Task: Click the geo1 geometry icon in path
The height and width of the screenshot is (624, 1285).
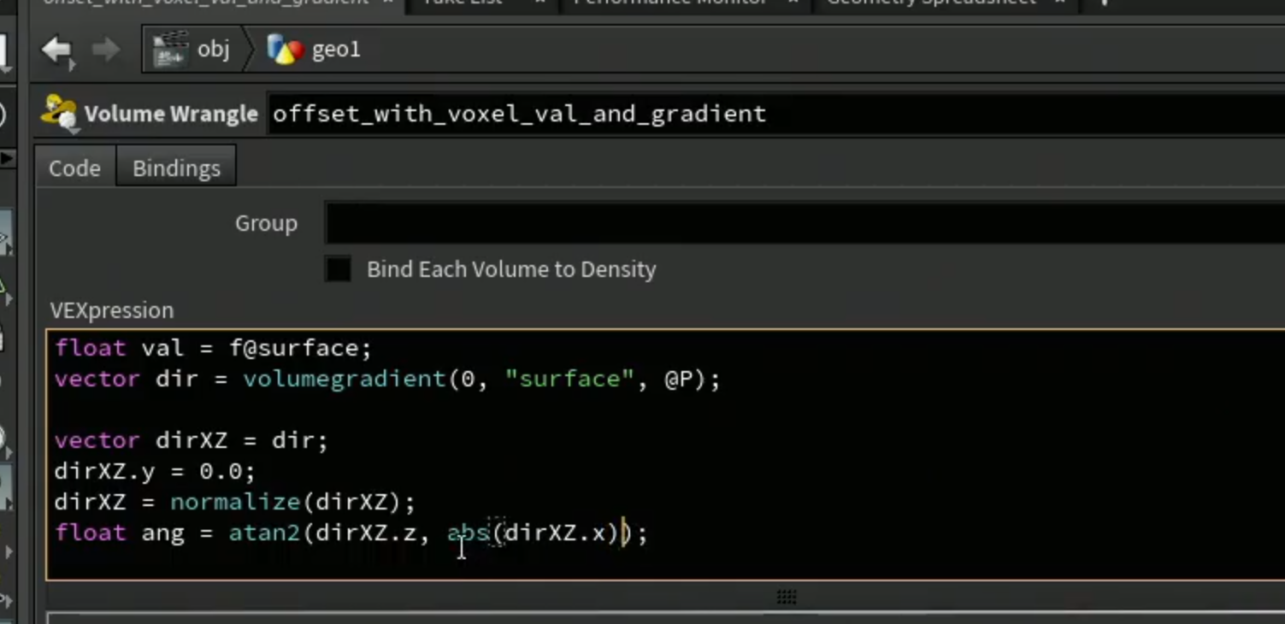Action: [x=286, y=50]
